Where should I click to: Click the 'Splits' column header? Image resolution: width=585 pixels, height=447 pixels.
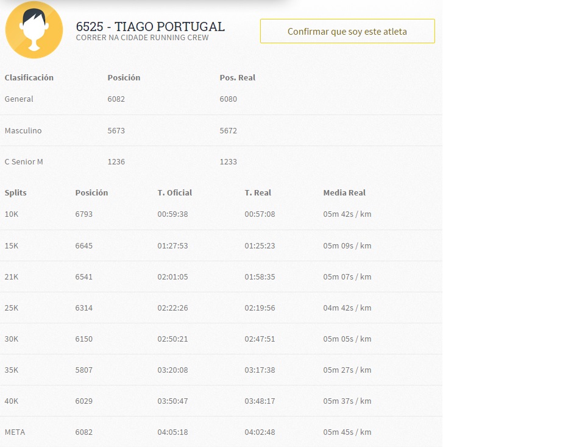coord(16,192)
